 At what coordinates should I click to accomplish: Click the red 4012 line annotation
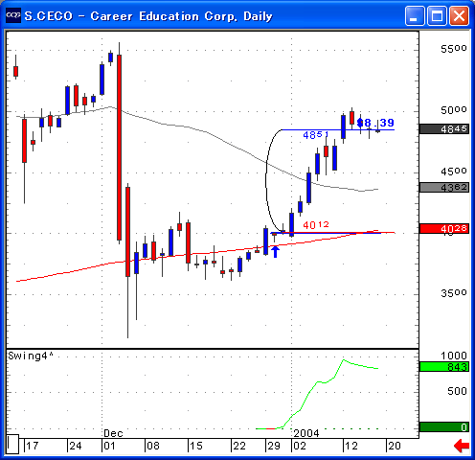click(x=316, y=225)
